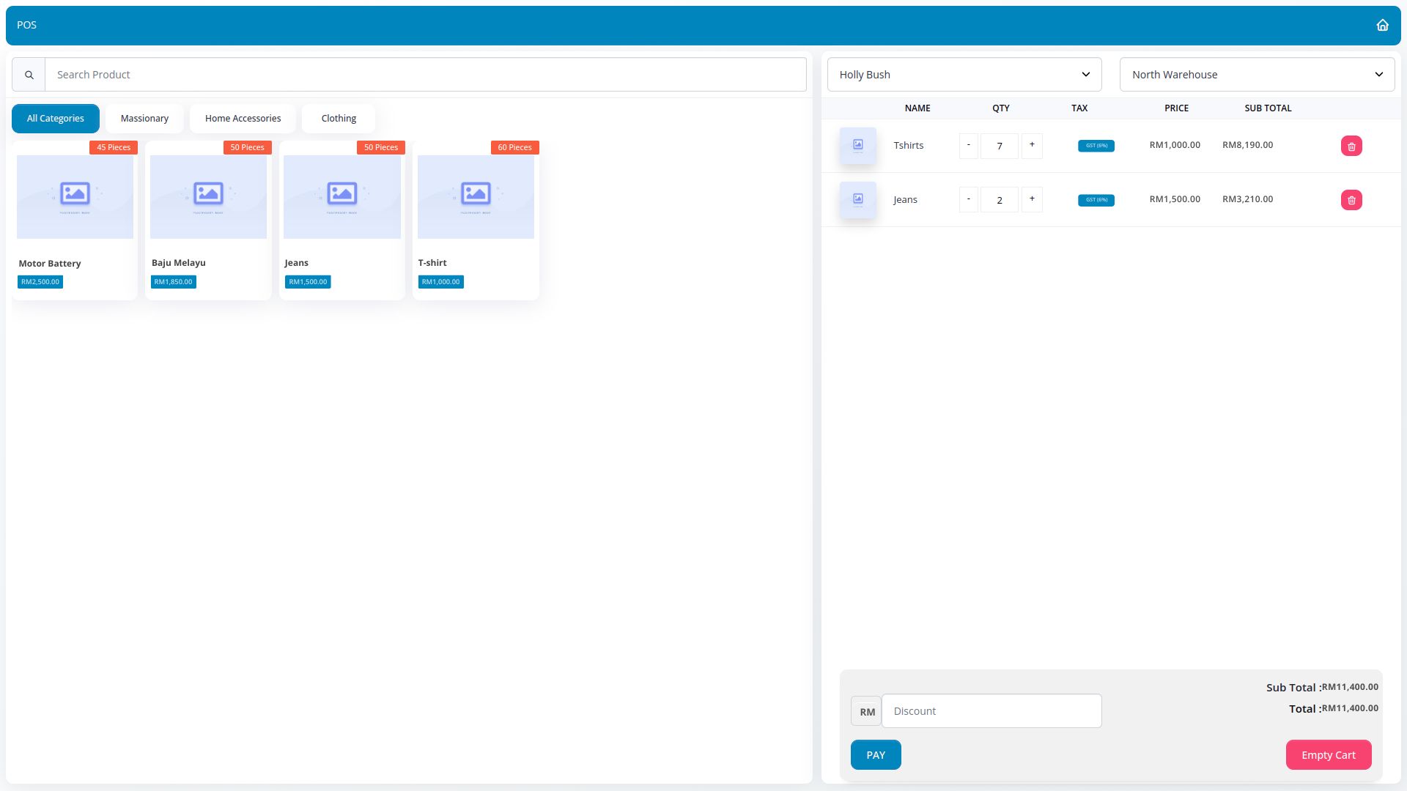Expand the North Warehouse dropdown
This screenshot has height=791, width=1407.
coord(1256,75)
